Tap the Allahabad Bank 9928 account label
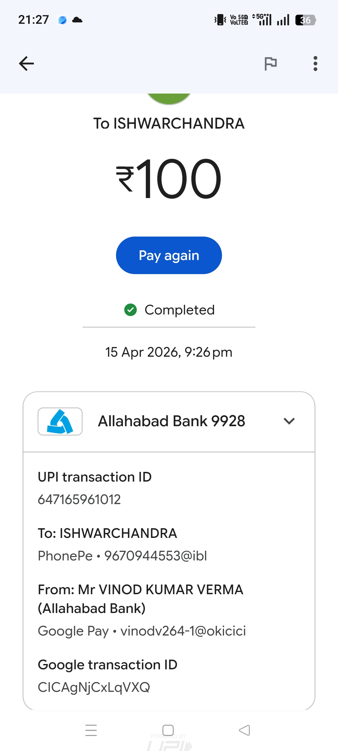Viewport: 338px width, 751px height. (172, 421)
